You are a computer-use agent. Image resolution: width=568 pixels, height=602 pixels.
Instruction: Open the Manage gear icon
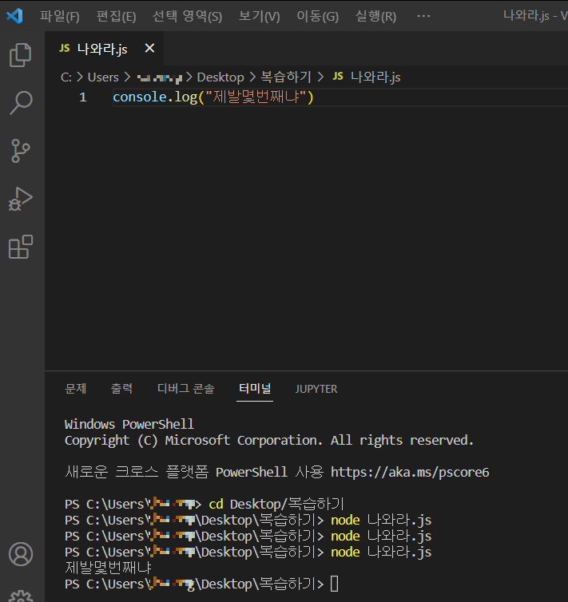click(x=21, y=596)
